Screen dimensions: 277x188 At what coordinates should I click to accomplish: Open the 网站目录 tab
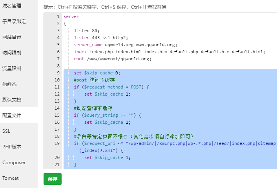click(x=12, y=37)
